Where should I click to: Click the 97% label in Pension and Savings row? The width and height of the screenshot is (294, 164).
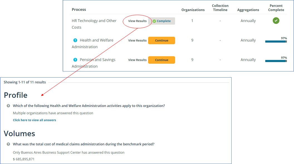[x=284, y=58]
